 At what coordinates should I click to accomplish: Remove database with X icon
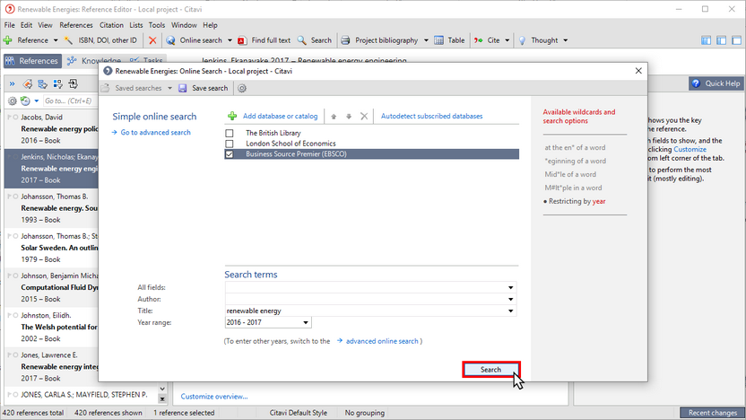(364, 116)
